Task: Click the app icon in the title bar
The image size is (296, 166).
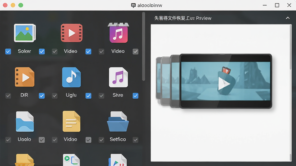Action: pyautogui.click(x=133, y=5)
